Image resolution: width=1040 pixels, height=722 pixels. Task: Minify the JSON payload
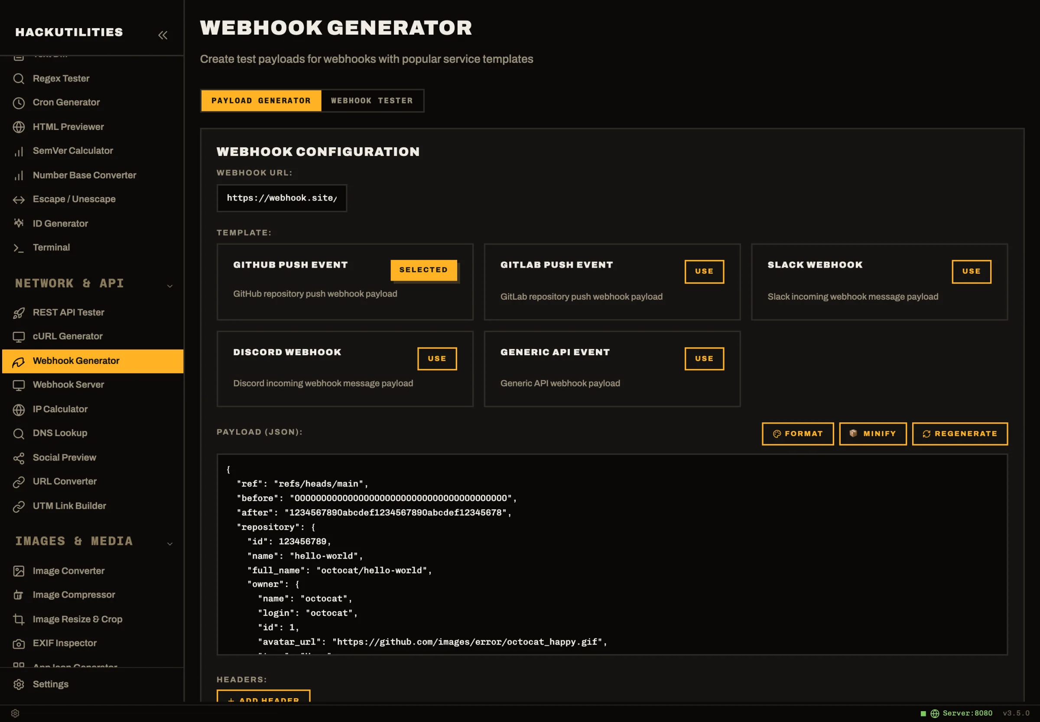click(x=873, y=434)
